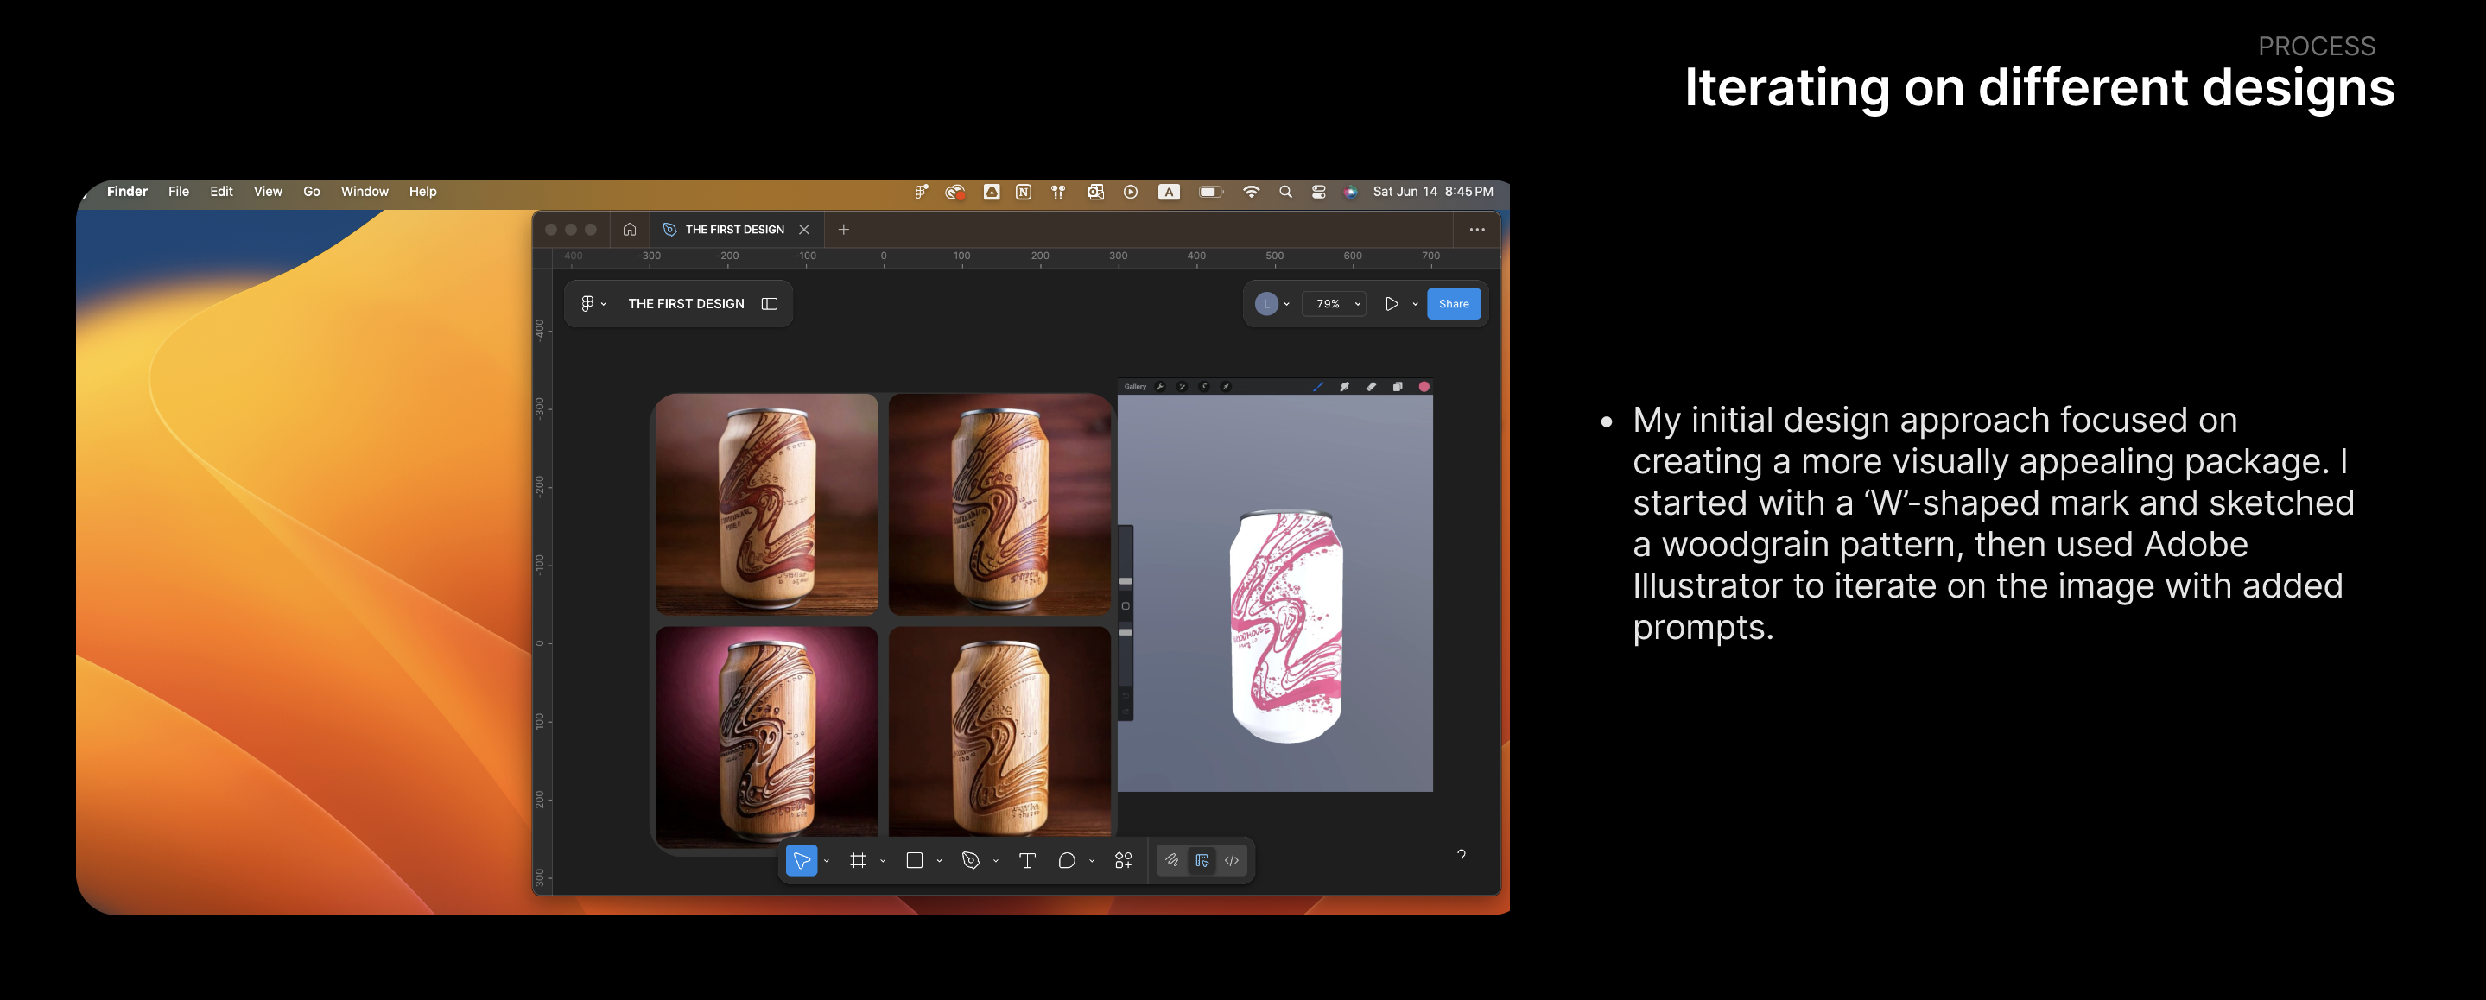Open the Window menu in menu bar
The width and height of the screenshot is (2486, 1000).
(364, 191)
